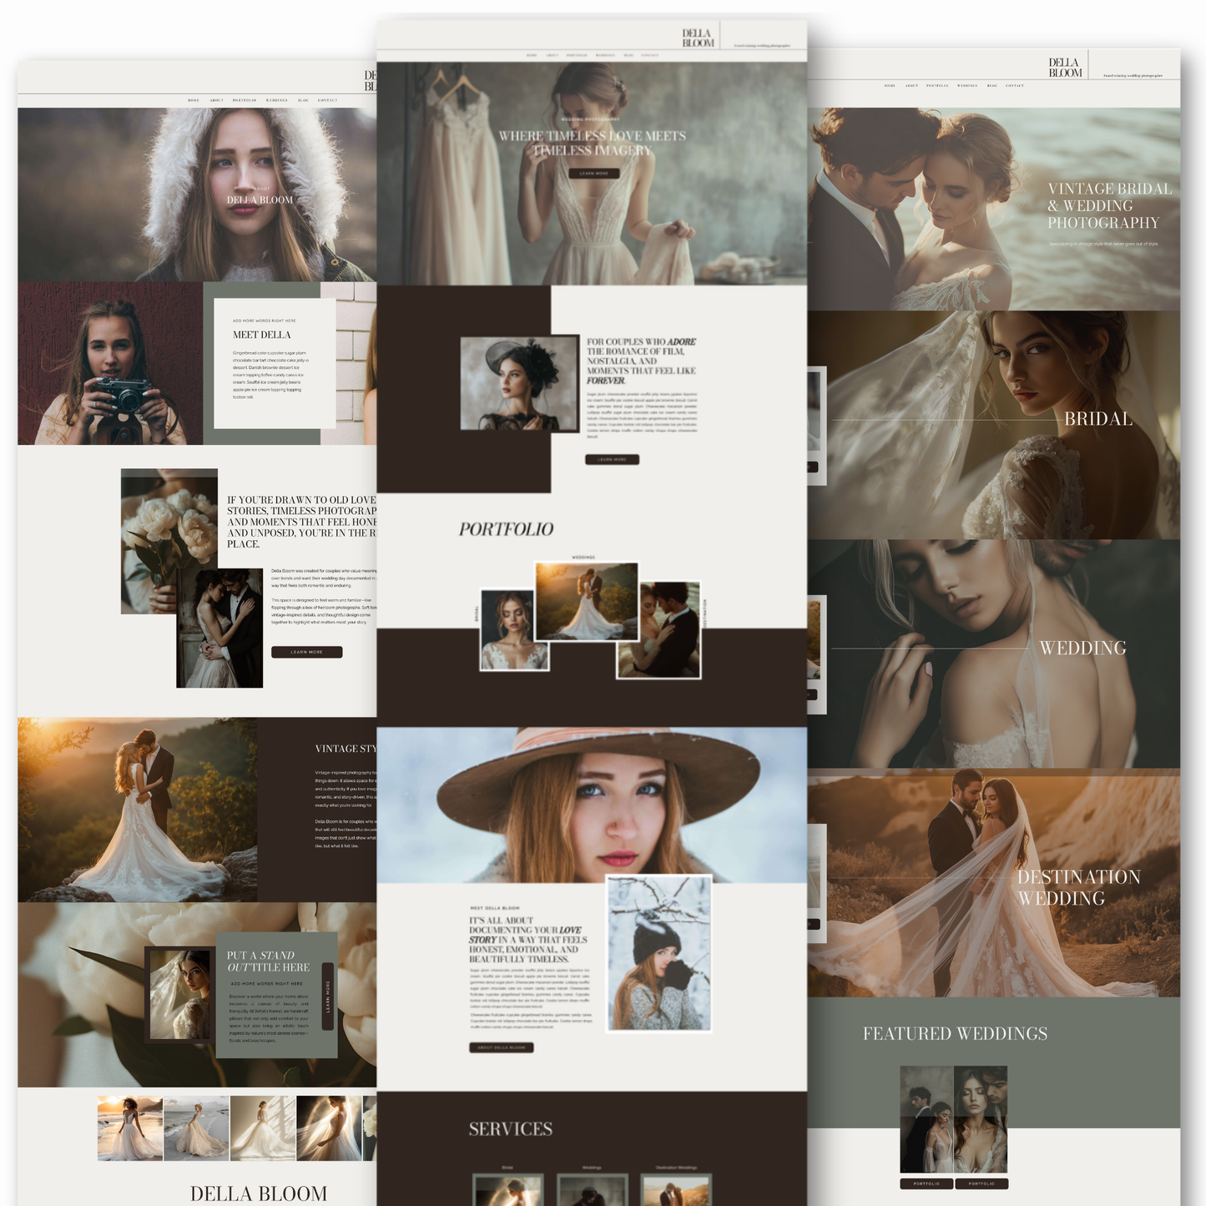Click the 'VINTAGE BRIDAL & WEDDING PHOTOGRAPHY' headline

[1109, 206]
